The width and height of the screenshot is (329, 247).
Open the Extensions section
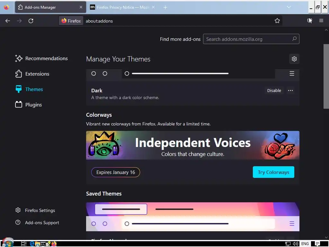pos(32,74)
